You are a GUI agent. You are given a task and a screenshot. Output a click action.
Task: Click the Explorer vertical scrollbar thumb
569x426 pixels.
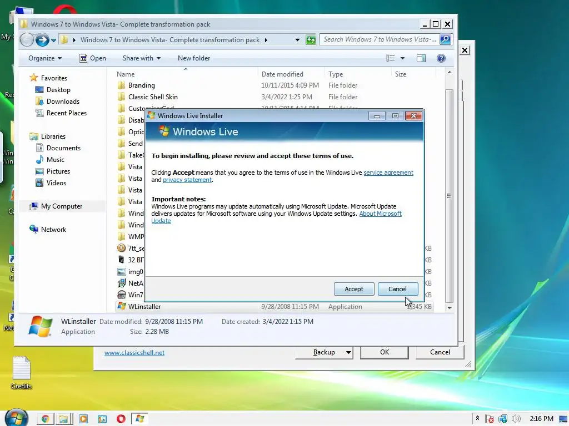(x=449, y=196)
